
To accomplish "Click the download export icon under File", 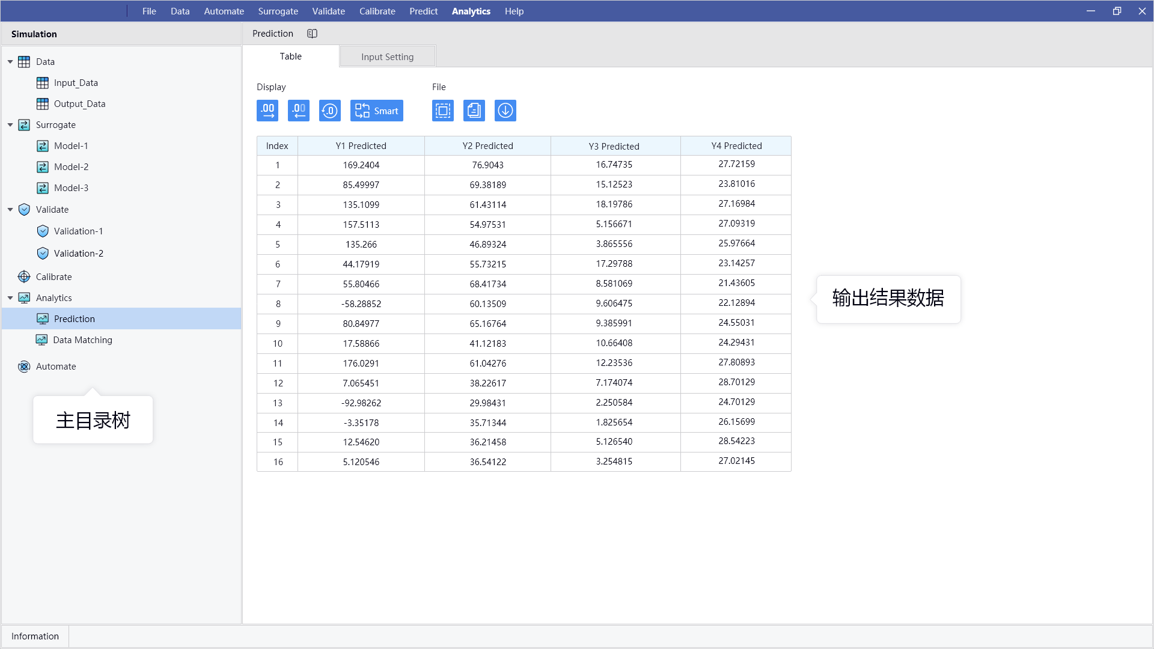I will point(505,111).
